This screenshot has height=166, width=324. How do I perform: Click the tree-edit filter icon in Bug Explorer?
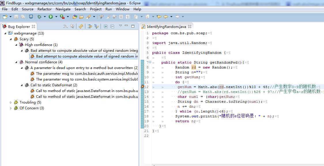click(x=97, y=26)
